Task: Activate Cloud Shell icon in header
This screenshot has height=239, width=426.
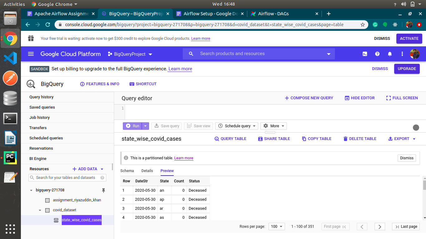Action: point(365,54)
